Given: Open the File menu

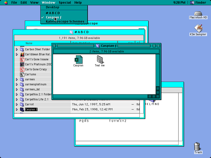Looking at the screenshot, I should coord(14,3).
